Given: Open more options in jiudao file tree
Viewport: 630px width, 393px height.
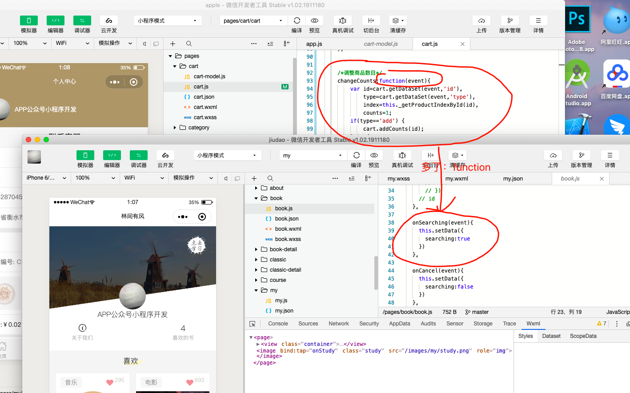Looking at the screenshot, I should tap(335, 178).
